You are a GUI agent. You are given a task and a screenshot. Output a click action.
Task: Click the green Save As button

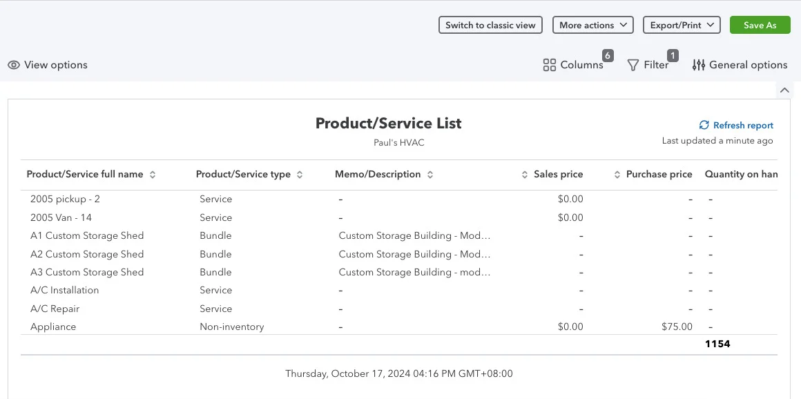click(x=760, y=25)
